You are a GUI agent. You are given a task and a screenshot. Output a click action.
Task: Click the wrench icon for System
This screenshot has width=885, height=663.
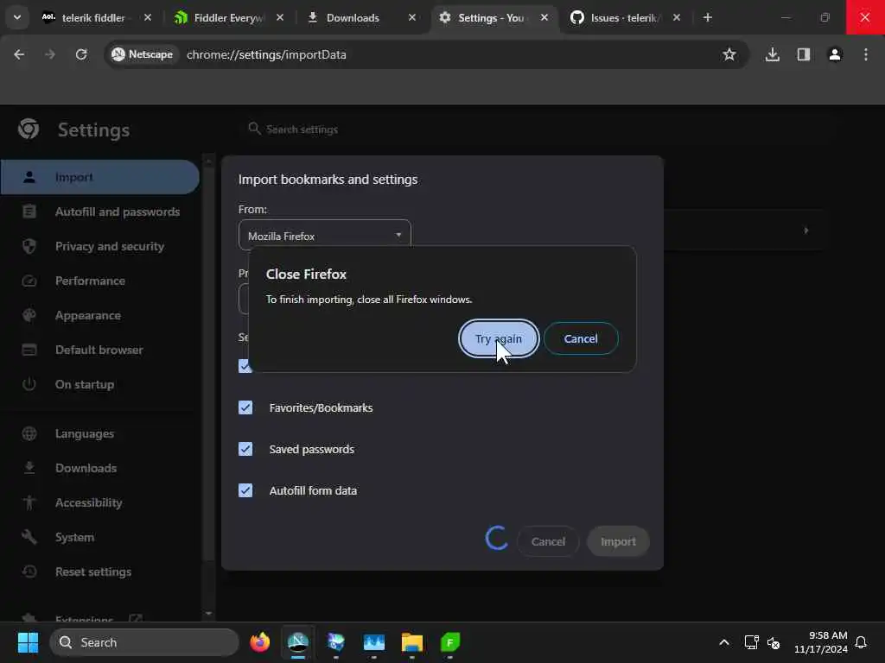pyautogui.click(x=29, y=537)
